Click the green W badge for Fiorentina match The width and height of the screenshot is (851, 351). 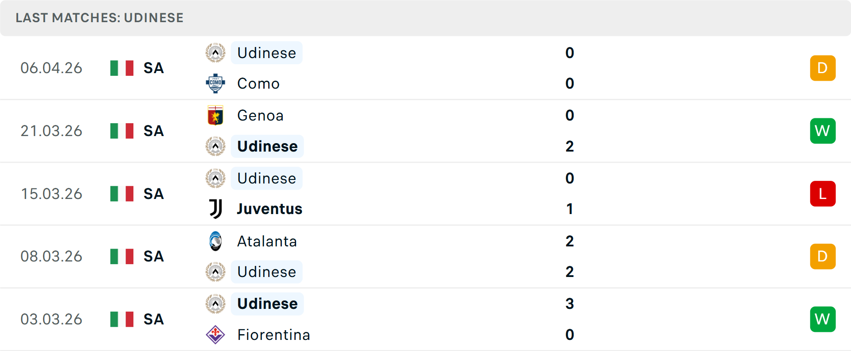823,319
